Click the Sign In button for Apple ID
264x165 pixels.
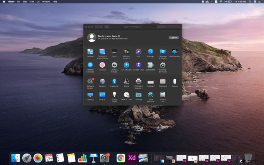tap(173, 38)
